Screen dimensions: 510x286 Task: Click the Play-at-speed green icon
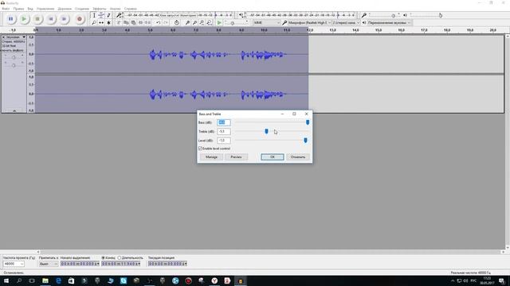click(219, 23)
